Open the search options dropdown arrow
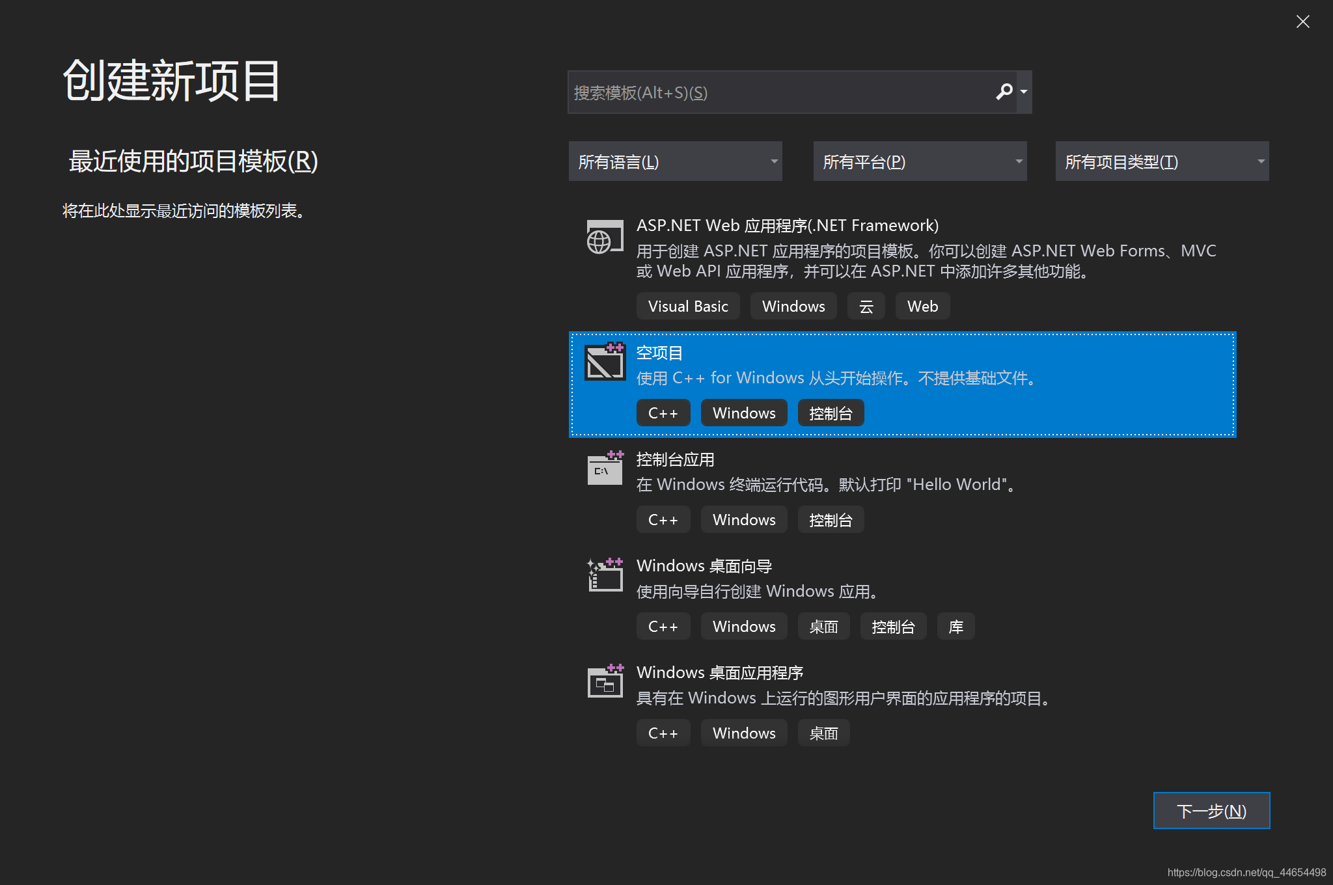The width and height of the screenshot is (1333, 885). [x=1024, y=92]
